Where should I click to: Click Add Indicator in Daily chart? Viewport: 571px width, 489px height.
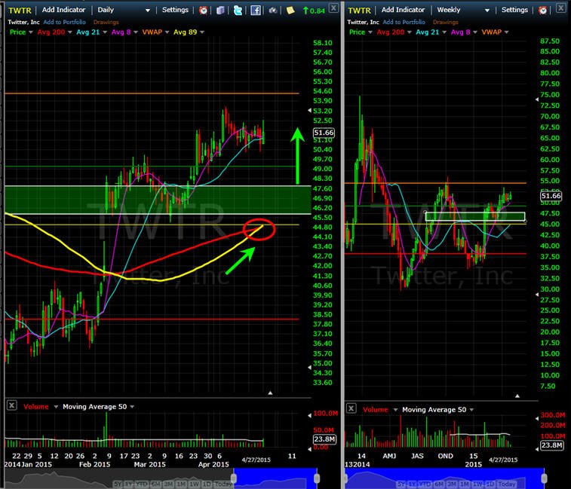pos(63,10)
